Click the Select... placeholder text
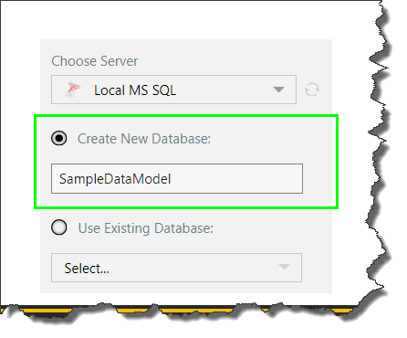The width and height of the screenshot is (407, 338). (x=87, y=269)
